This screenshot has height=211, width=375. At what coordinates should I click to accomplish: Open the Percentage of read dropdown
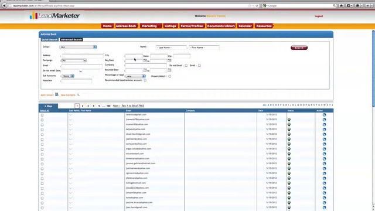pyautogui.click(x=135, y=76)
